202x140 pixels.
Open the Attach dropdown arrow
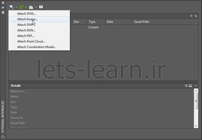pos(16,7)
